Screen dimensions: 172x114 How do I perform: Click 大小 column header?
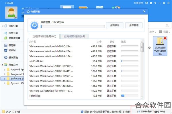pyautogui.click(x=99, y=41)
